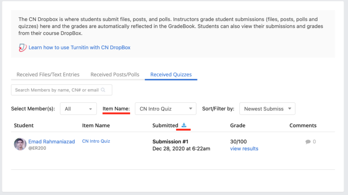This screenshot has height=195, width=348.
Task: Click the 30/100 grade value
Action: tap(238, 142)
